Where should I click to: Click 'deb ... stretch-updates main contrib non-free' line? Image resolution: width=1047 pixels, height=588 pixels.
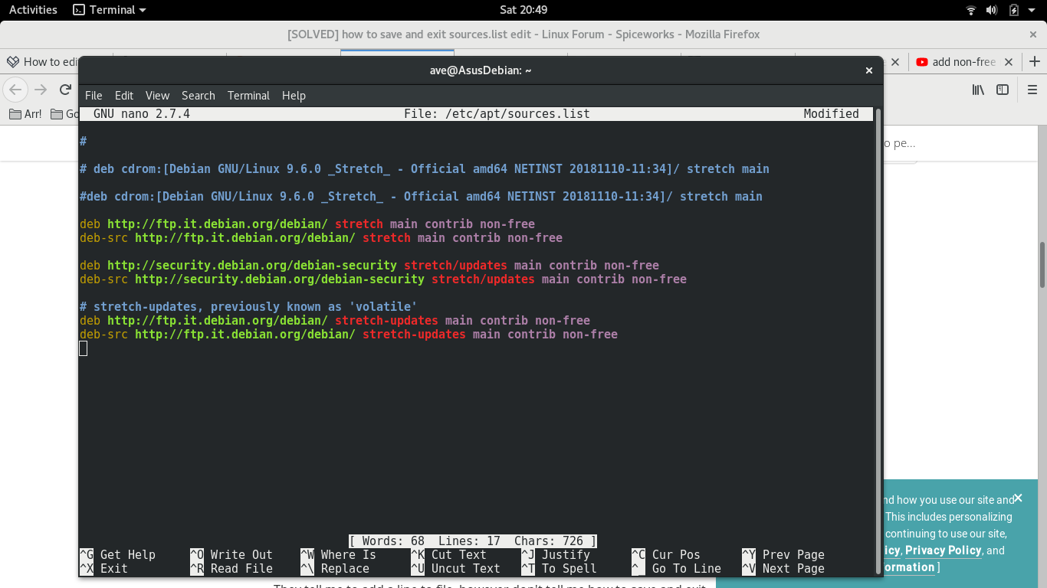coord(335,320)
